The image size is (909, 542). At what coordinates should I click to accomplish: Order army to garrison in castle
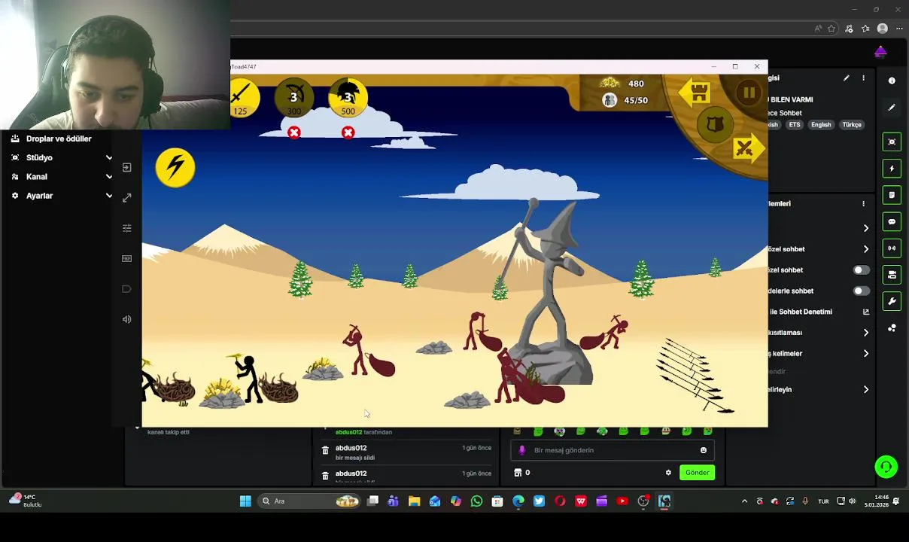click(695, 93)
